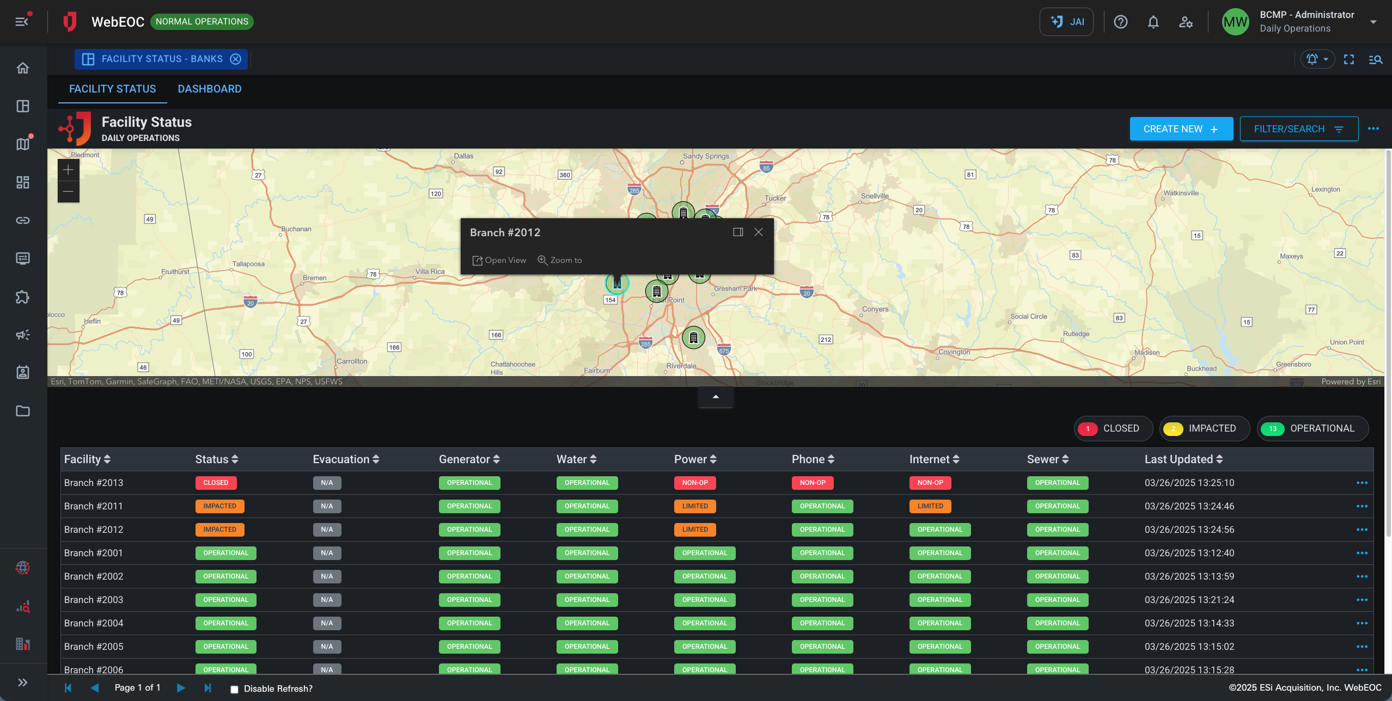Click the MW user avatar

[x=1235, y=22]
